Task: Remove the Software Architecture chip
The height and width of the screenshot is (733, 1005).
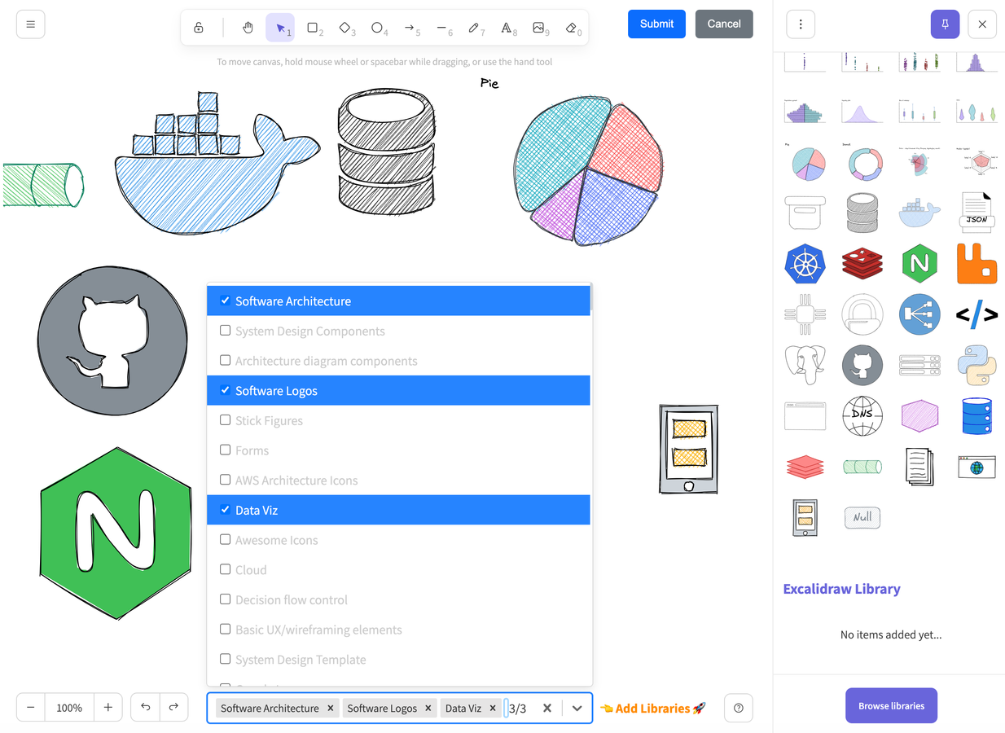Action: tap(331, 709)
